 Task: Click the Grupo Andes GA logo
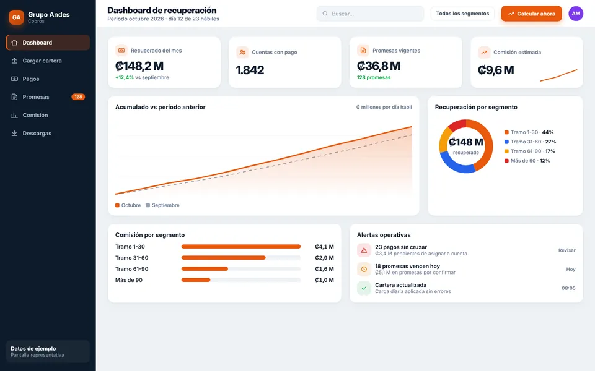(x=16, y=17)
